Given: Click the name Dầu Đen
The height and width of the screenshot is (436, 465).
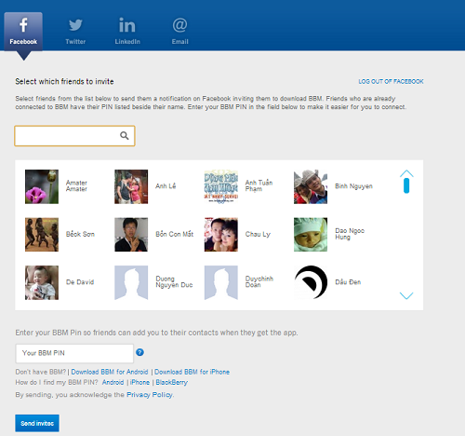Looking at the screenshot, I should 348,282.
